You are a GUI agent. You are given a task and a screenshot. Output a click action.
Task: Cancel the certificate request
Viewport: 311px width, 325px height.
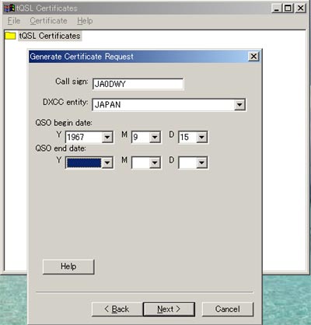(x=228, y=309)
